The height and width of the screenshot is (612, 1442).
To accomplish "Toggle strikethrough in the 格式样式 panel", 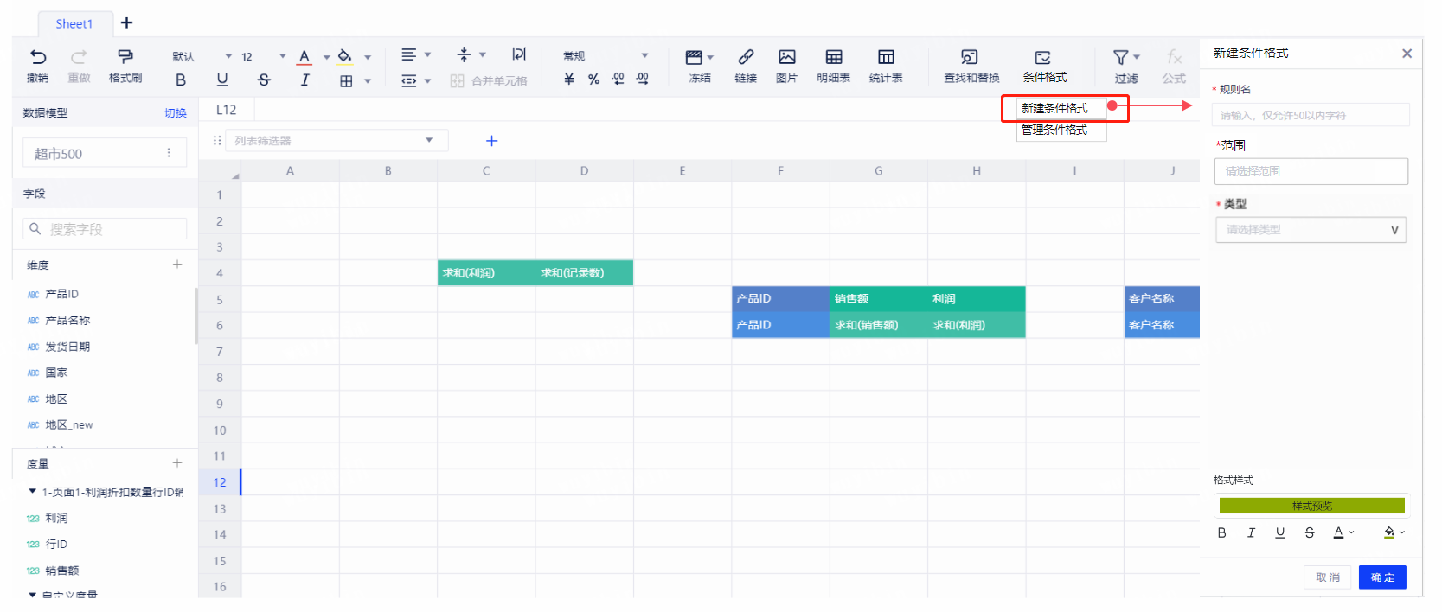I will (x=1309, y=532).
